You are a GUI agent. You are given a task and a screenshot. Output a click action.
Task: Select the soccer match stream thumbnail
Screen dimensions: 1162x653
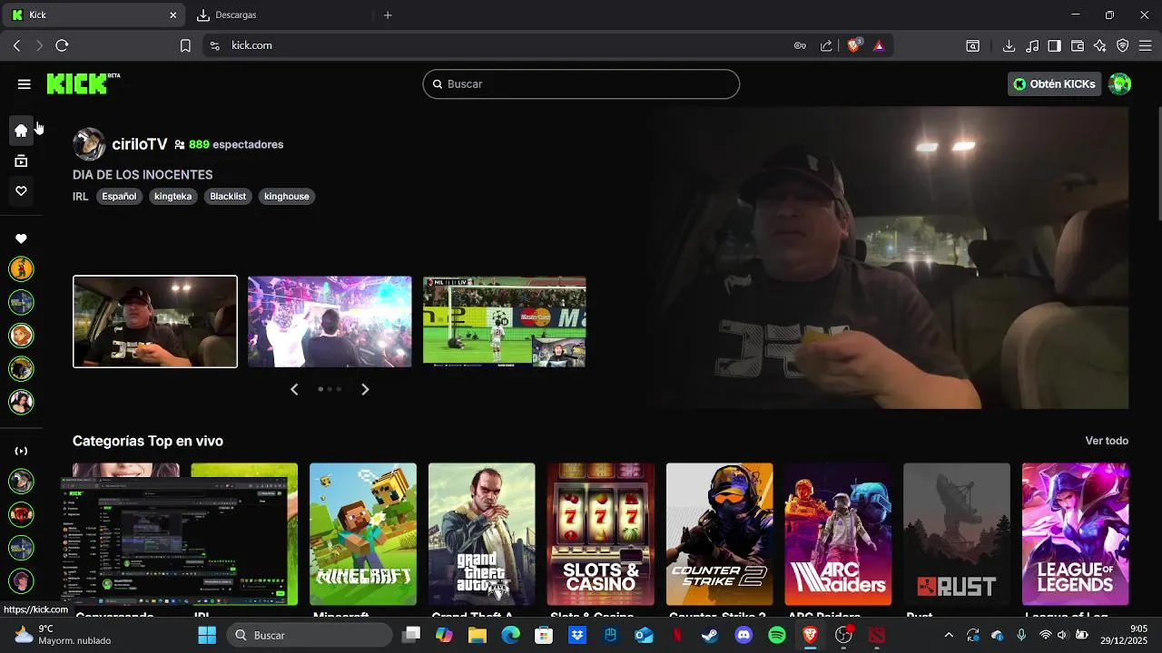click(505, 322)
